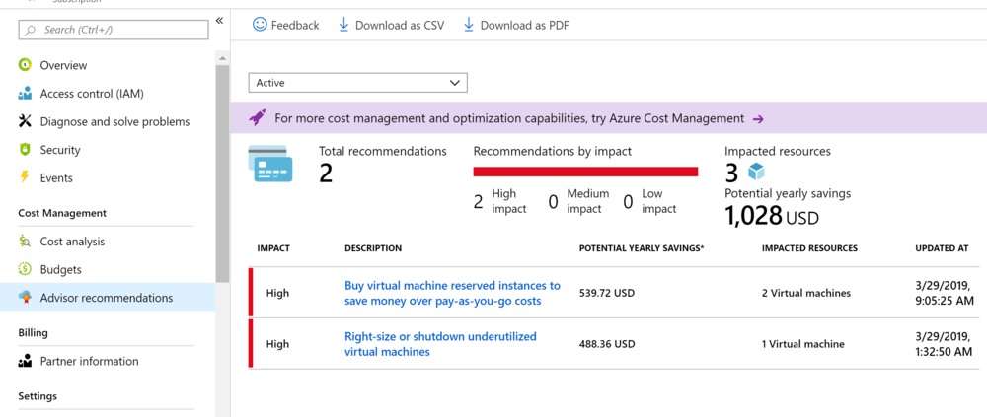
Task: Click the IMPACTED RESOURCES column header
Action: coord(809,248)
